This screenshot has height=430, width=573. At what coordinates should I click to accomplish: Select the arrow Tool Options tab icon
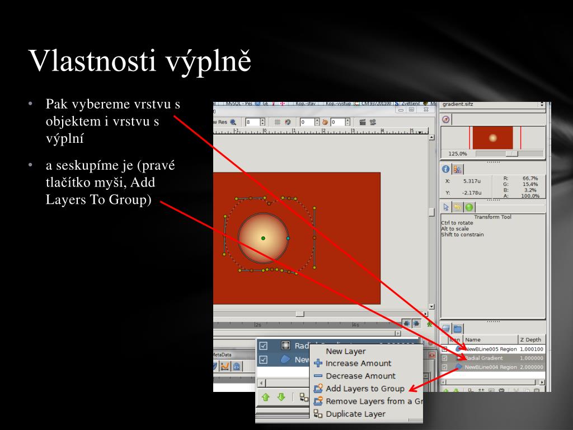pos(446,207)
